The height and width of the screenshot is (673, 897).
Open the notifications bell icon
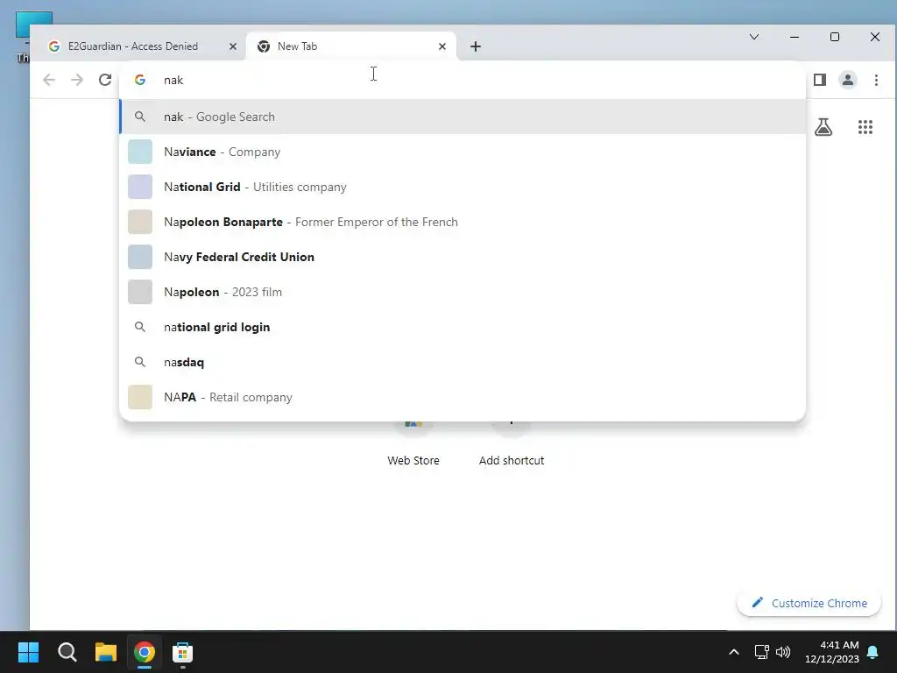(873, 652)
